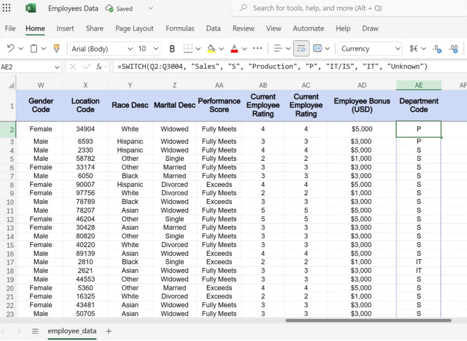Expand the Name Box dropdown

point(57,67)
